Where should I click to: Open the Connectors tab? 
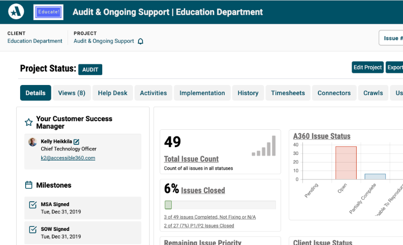click(334, 93)
